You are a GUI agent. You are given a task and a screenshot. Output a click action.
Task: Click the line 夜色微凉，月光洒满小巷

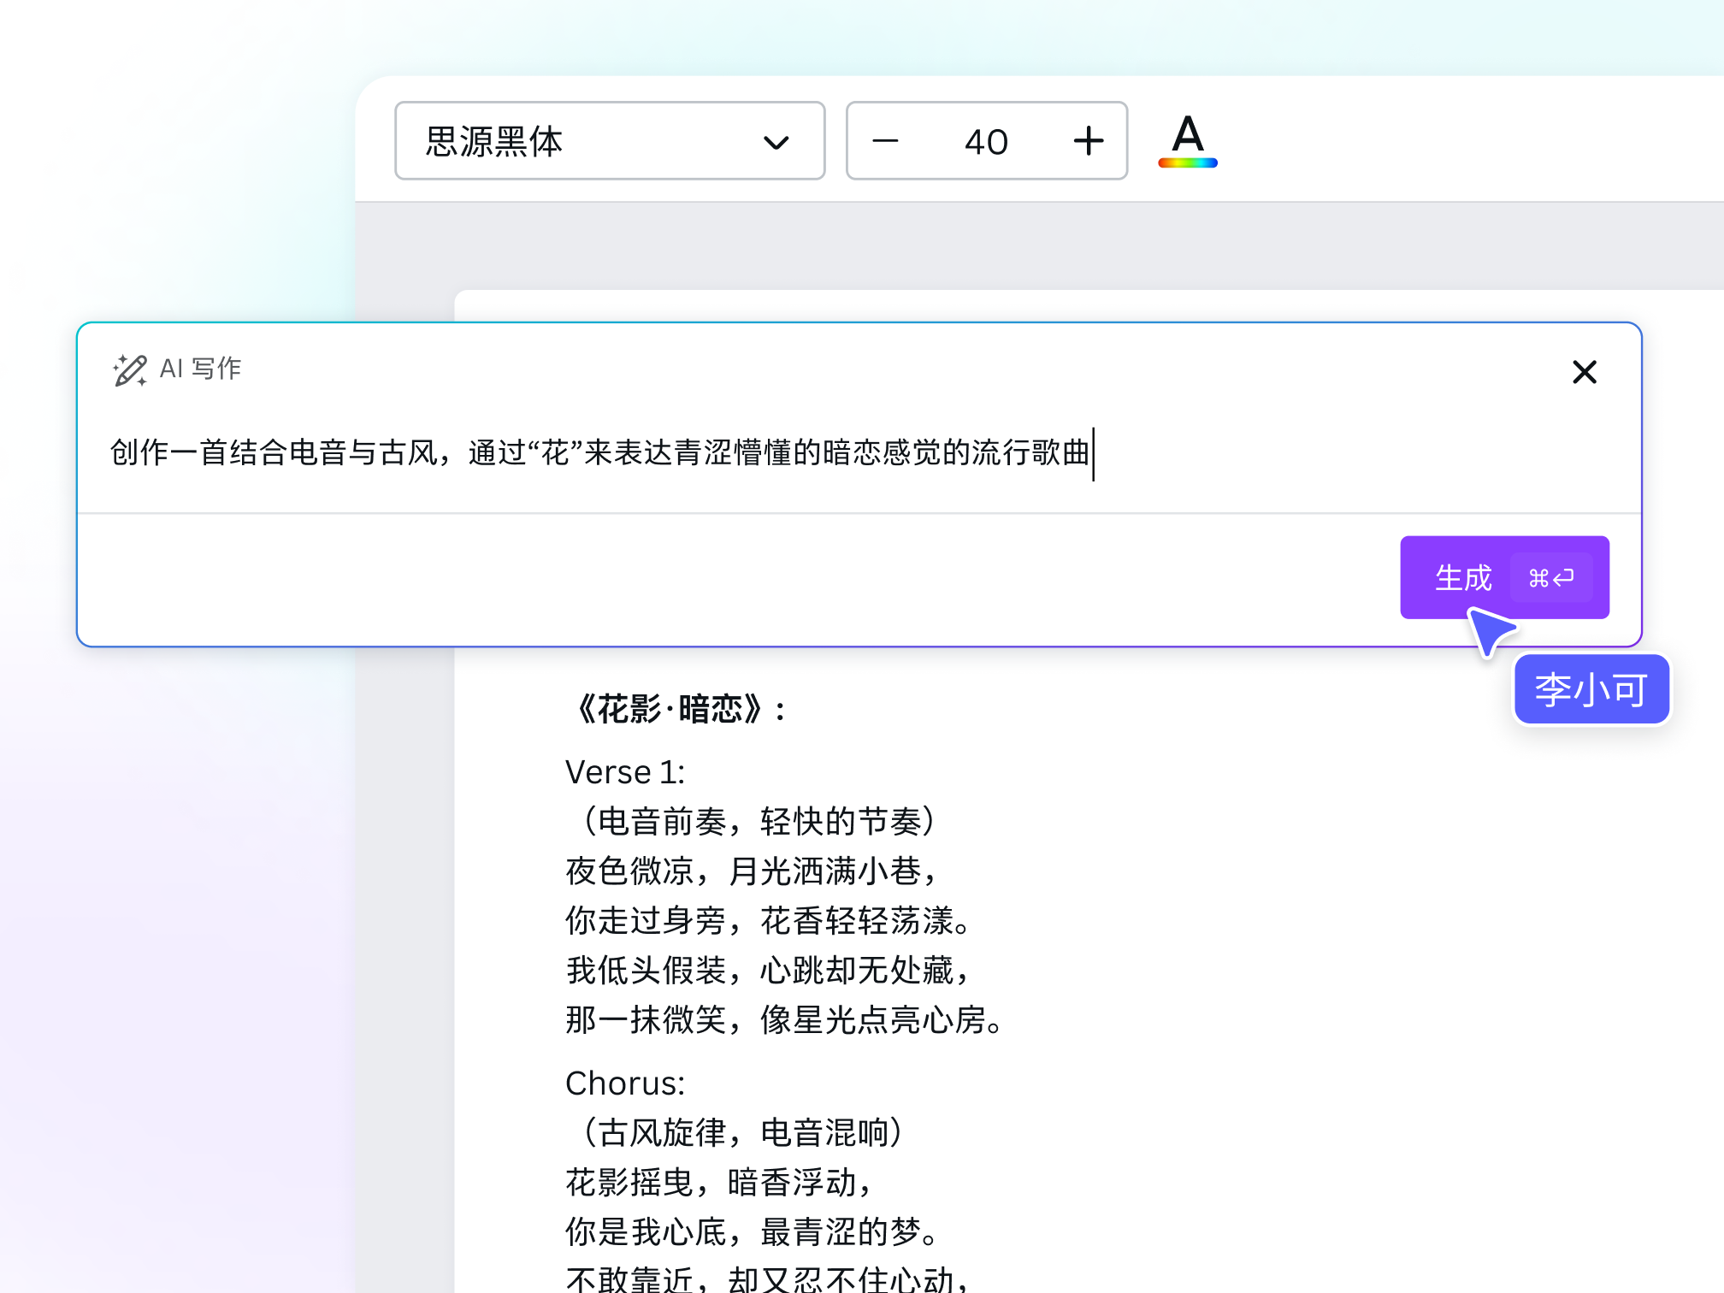point(753,871)
